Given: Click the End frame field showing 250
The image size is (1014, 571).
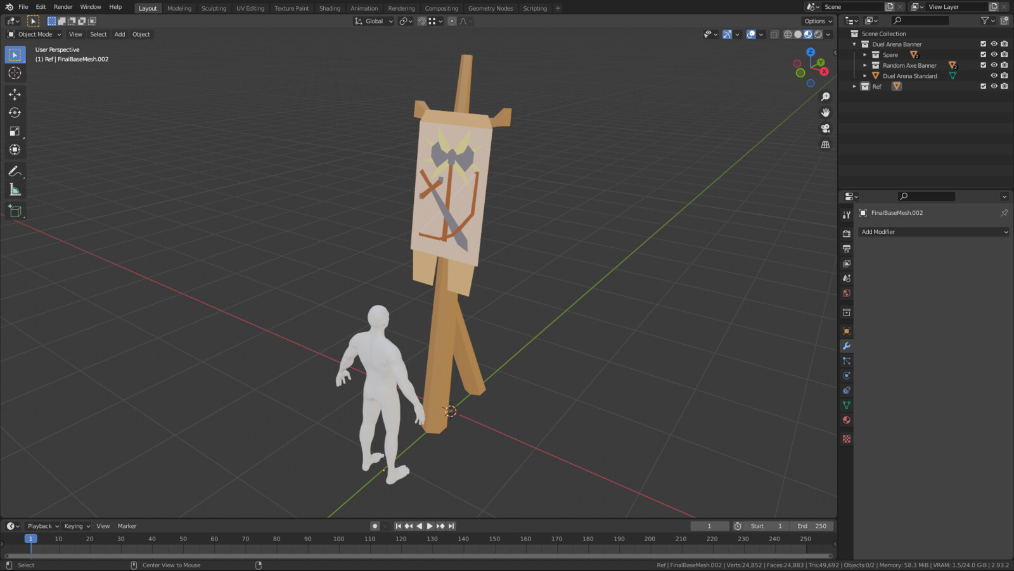Looking at the screenshot, I should (x=812, y=526).
